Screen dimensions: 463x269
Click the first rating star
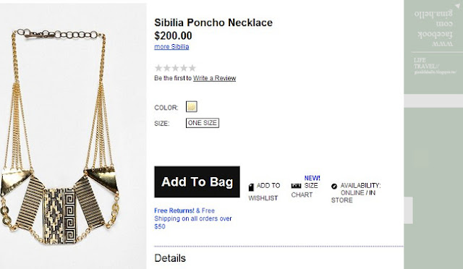(x=158, y=68)
